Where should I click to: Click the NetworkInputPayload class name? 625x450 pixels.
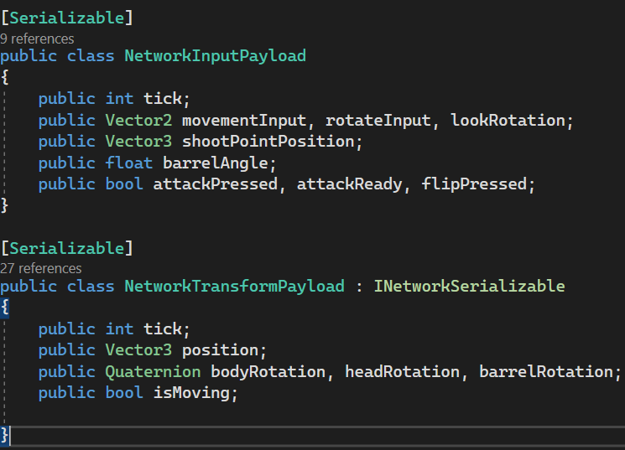click(x=215, y=56)
